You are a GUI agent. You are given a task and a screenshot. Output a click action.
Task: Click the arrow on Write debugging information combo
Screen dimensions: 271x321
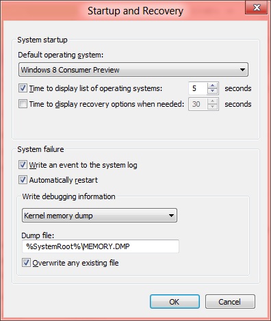tap(171, 215)
